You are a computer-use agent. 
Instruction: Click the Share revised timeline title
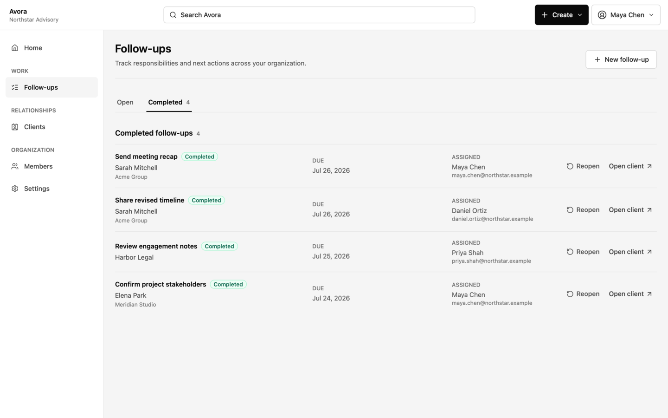(x=150, y=200)
